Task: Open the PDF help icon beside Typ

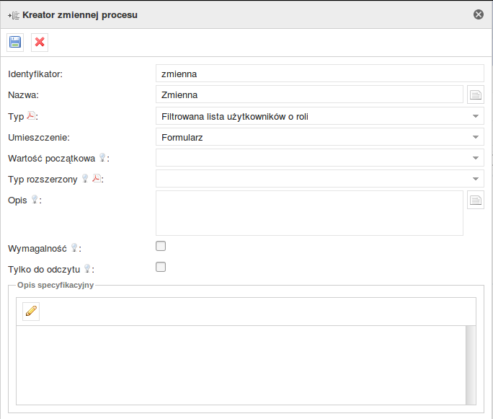Action: (31, 115)
